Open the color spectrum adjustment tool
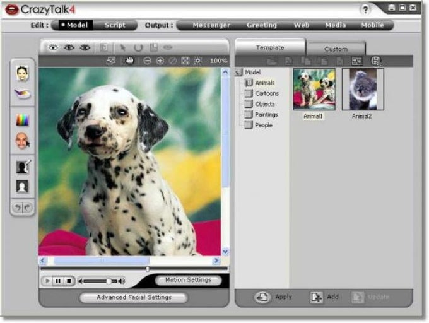 coord(23,120)
